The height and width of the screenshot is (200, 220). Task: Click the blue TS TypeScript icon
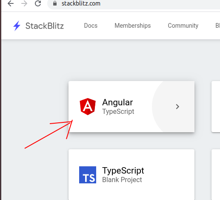(88, 175)
